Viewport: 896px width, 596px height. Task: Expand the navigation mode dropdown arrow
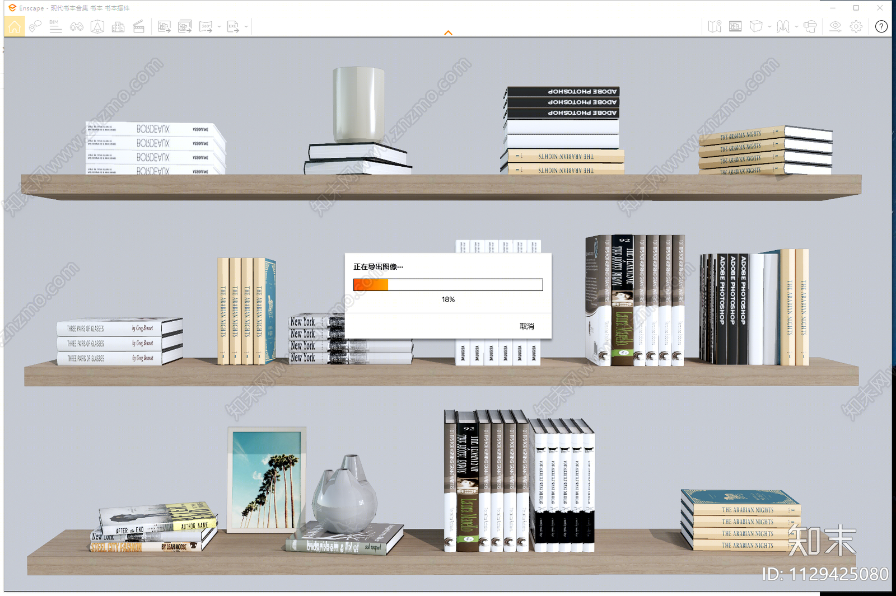click(x=796, y=26)
